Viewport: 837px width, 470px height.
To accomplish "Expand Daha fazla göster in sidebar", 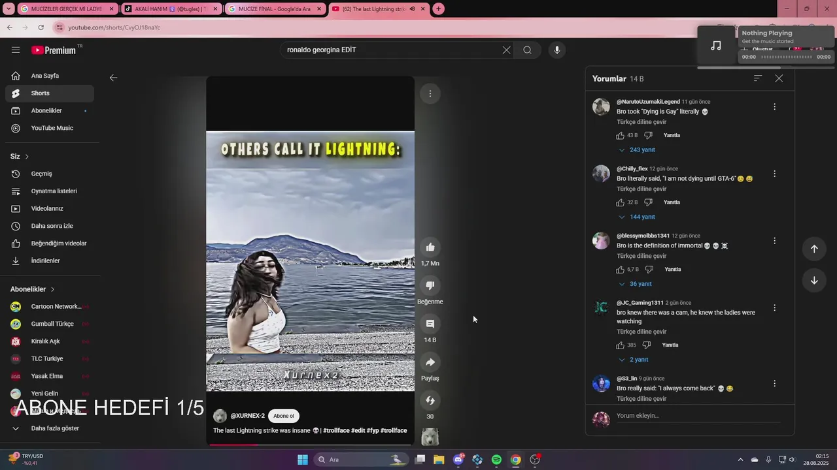I will pos(50,428).
